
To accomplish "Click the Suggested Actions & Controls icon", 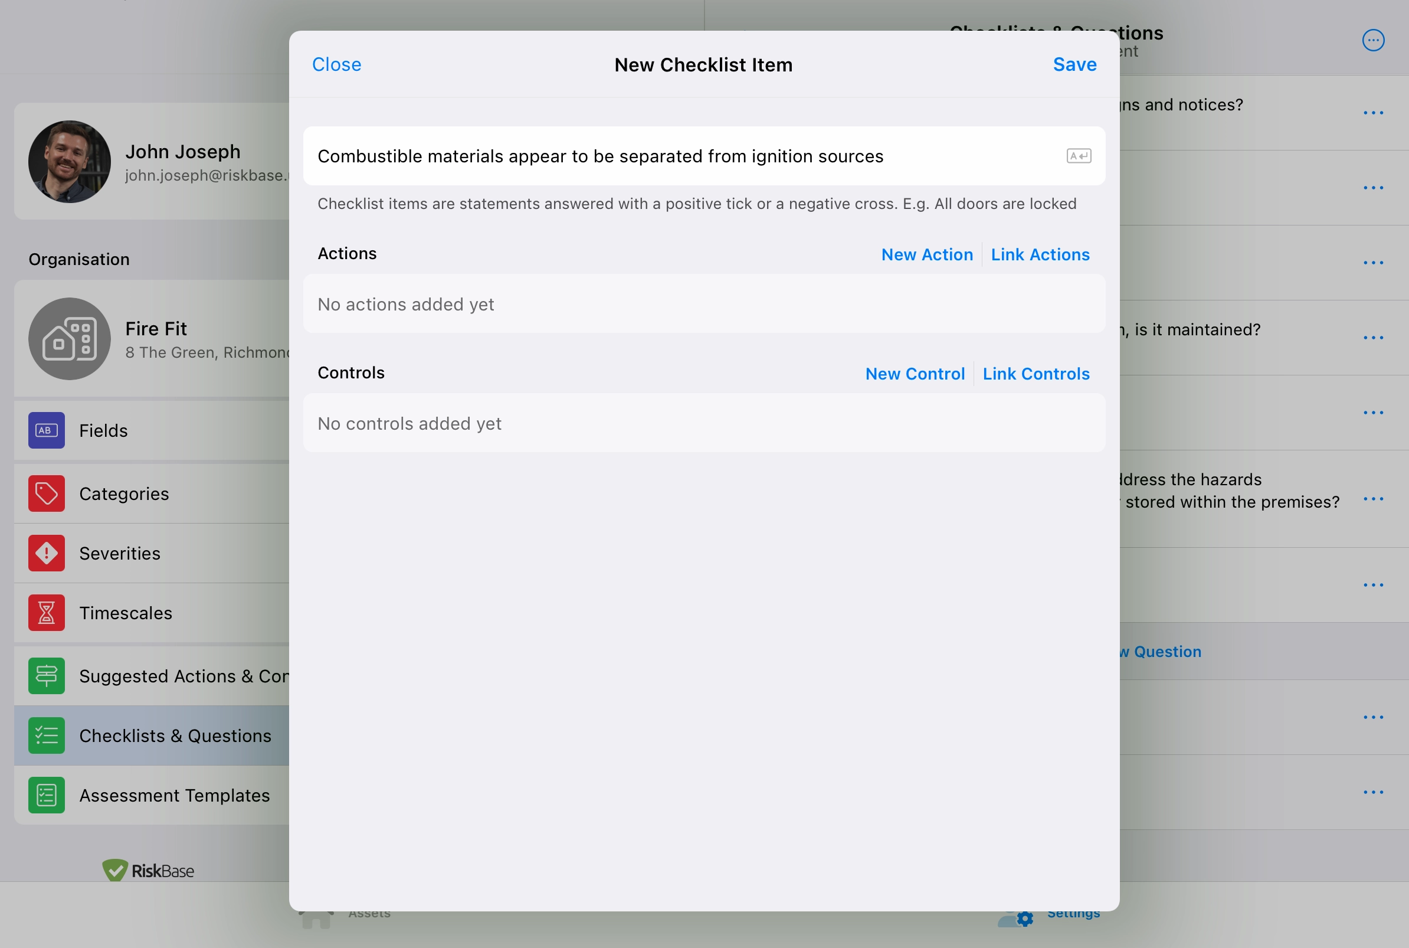I will click(47, 674).
